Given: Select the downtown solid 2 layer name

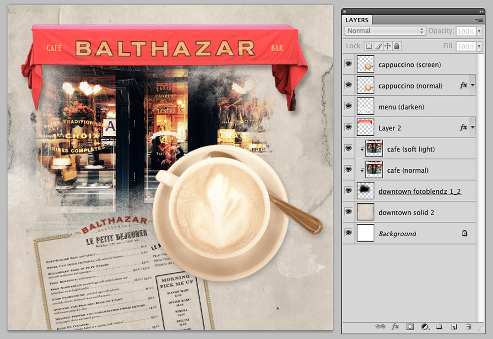Looking at the screenshot, I should click(406, 213).
